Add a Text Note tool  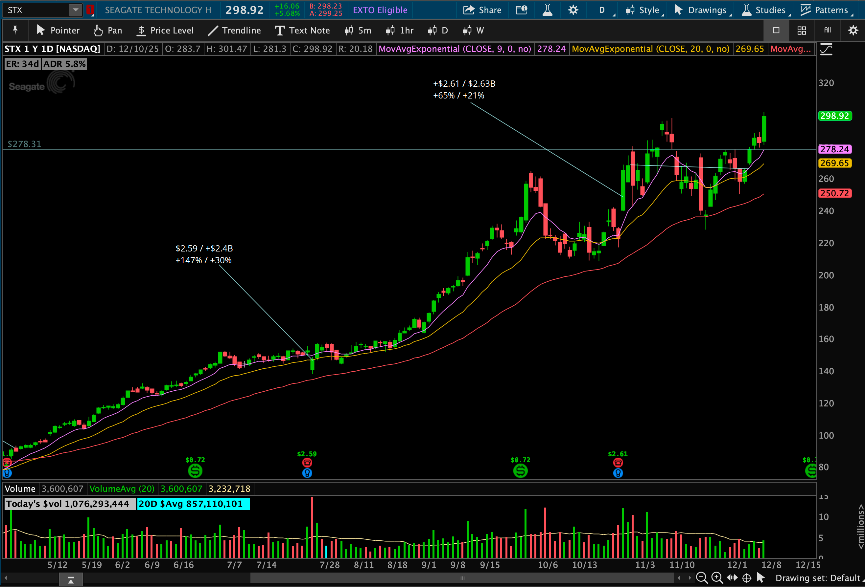tap(302, 31)
